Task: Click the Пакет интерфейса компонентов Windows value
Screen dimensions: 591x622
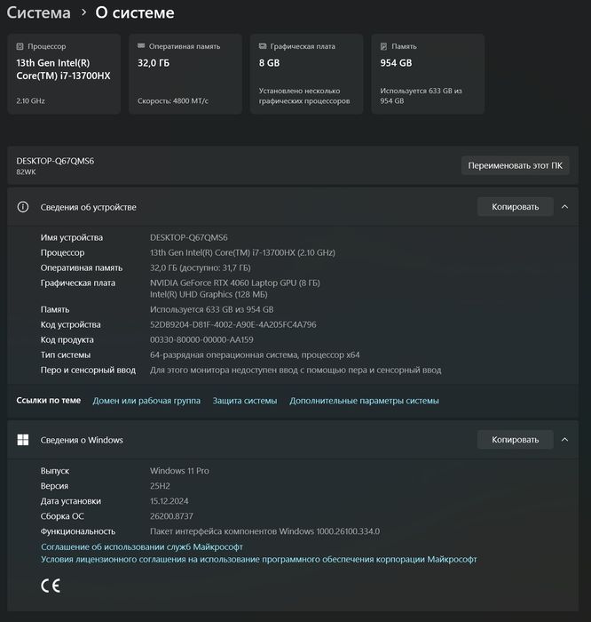Action: point(265,531)
